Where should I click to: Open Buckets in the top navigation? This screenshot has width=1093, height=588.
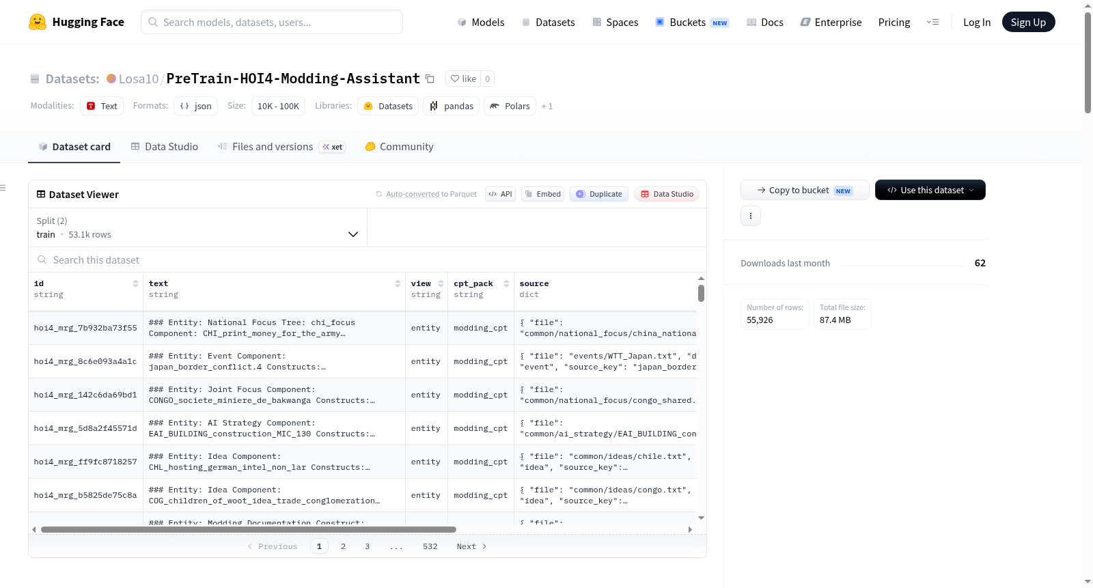coord(692,22)
